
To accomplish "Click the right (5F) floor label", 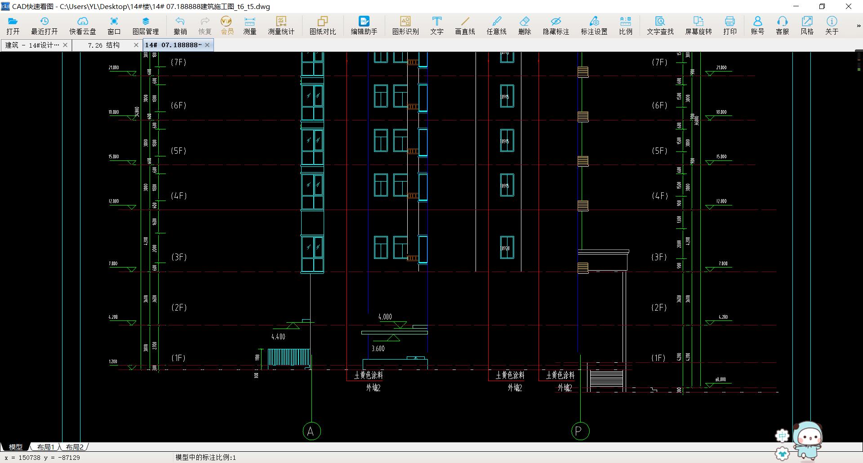I will tap(659, 151).
